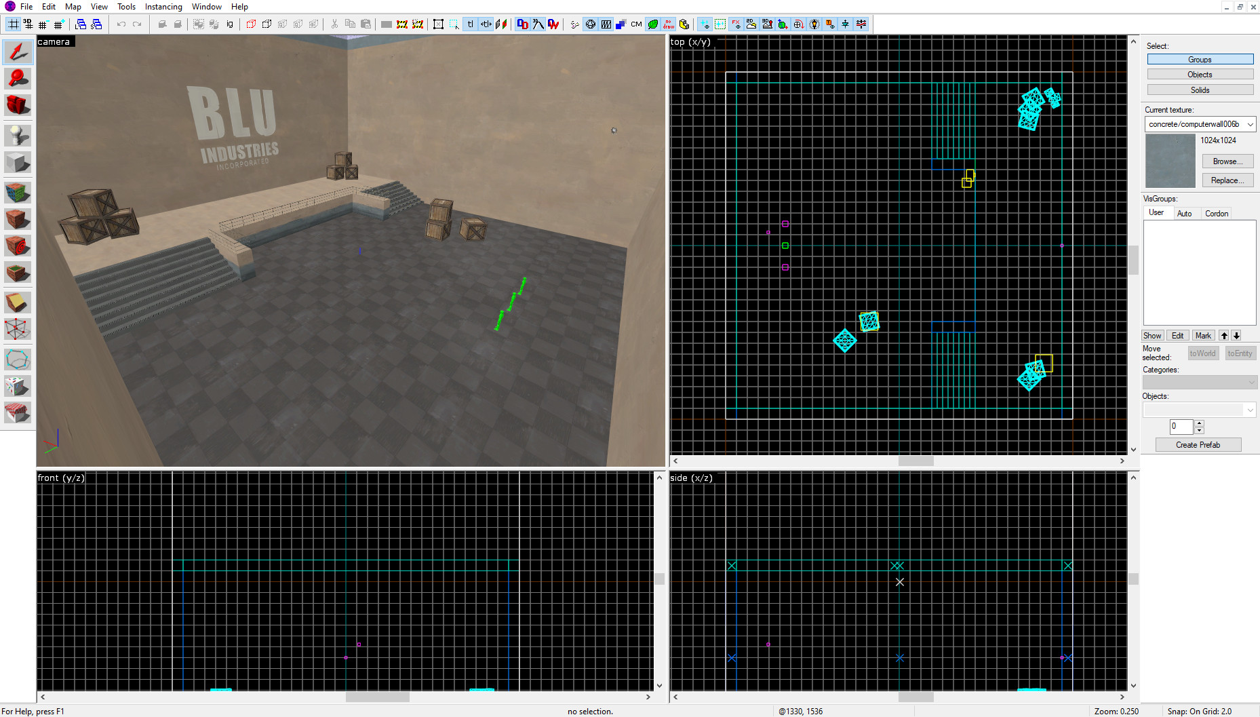Open the Instancing menu
This screenshot has width=1260, height=717.
pos(163,7)
